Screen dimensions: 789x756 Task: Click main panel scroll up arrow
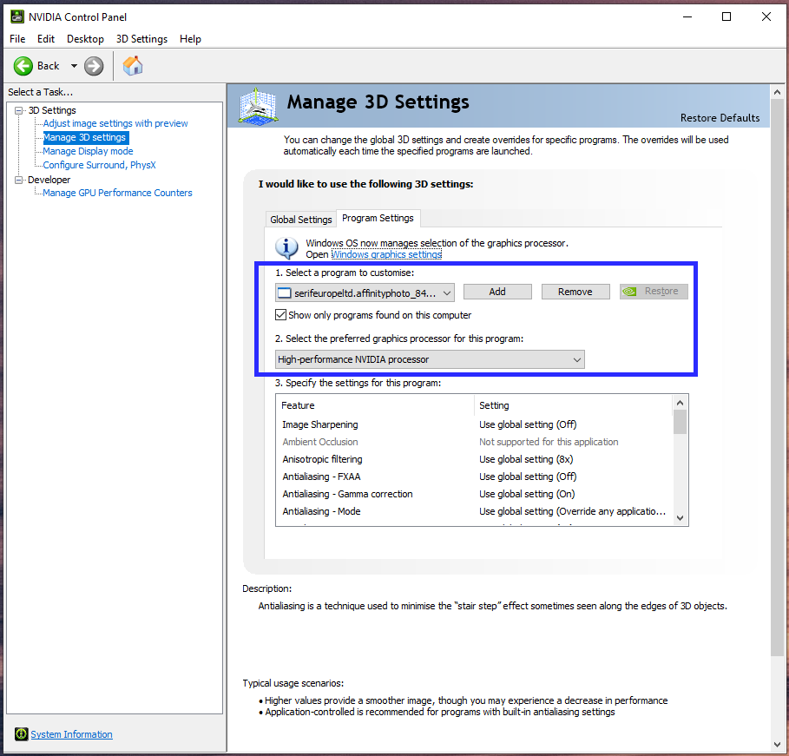pos(777,92)
